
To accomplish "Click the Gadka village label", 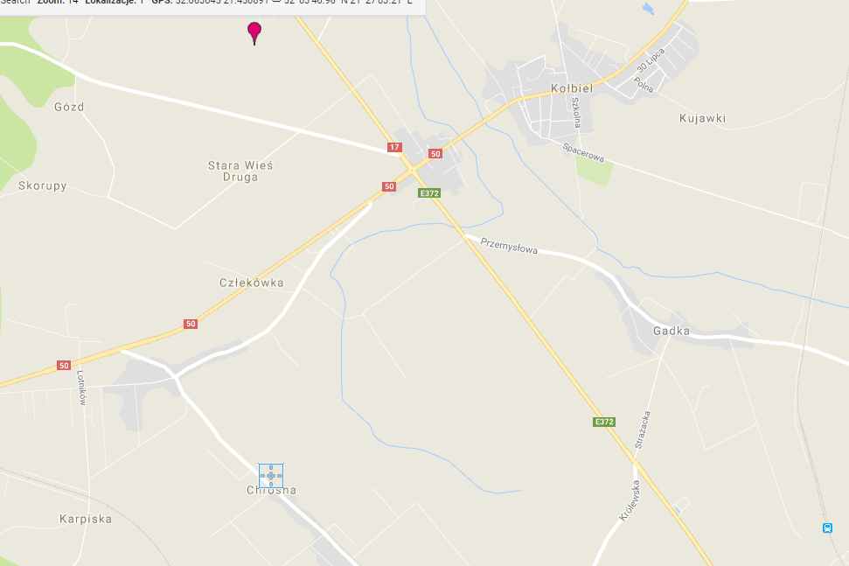I will click(672, 331).
